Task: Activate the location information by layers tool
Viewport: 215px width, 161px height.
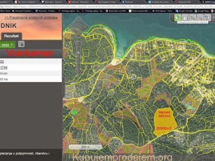Action: pyautogui.click(x=178, y=17)
